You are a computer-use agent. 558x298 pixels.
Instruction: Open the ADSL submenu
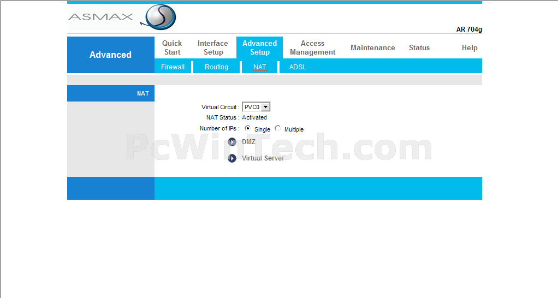[298, 67]
